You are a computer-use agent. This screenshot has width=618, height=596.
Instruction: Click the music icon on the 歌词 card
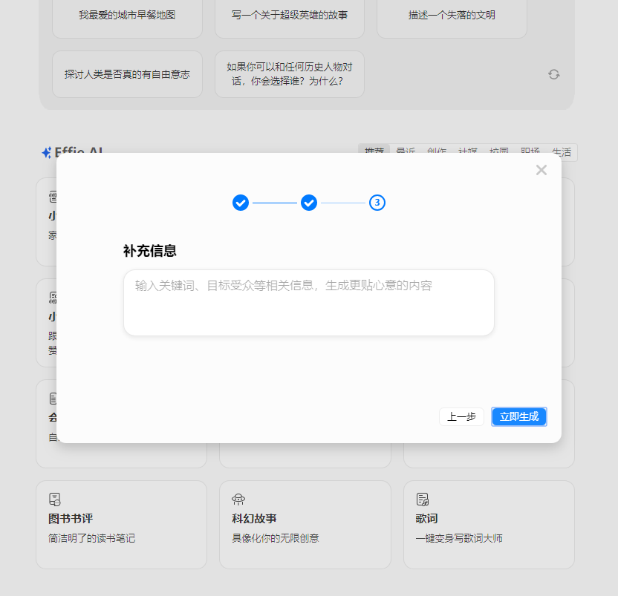click(421, 499)
